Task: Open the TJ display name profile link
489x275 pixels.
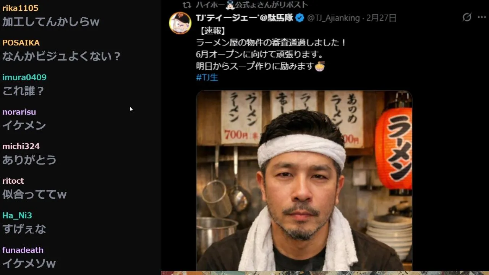Action: click(x=245, y=18)
